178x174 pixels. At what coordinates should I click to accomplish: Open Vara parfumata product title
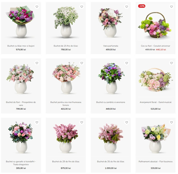111,46
